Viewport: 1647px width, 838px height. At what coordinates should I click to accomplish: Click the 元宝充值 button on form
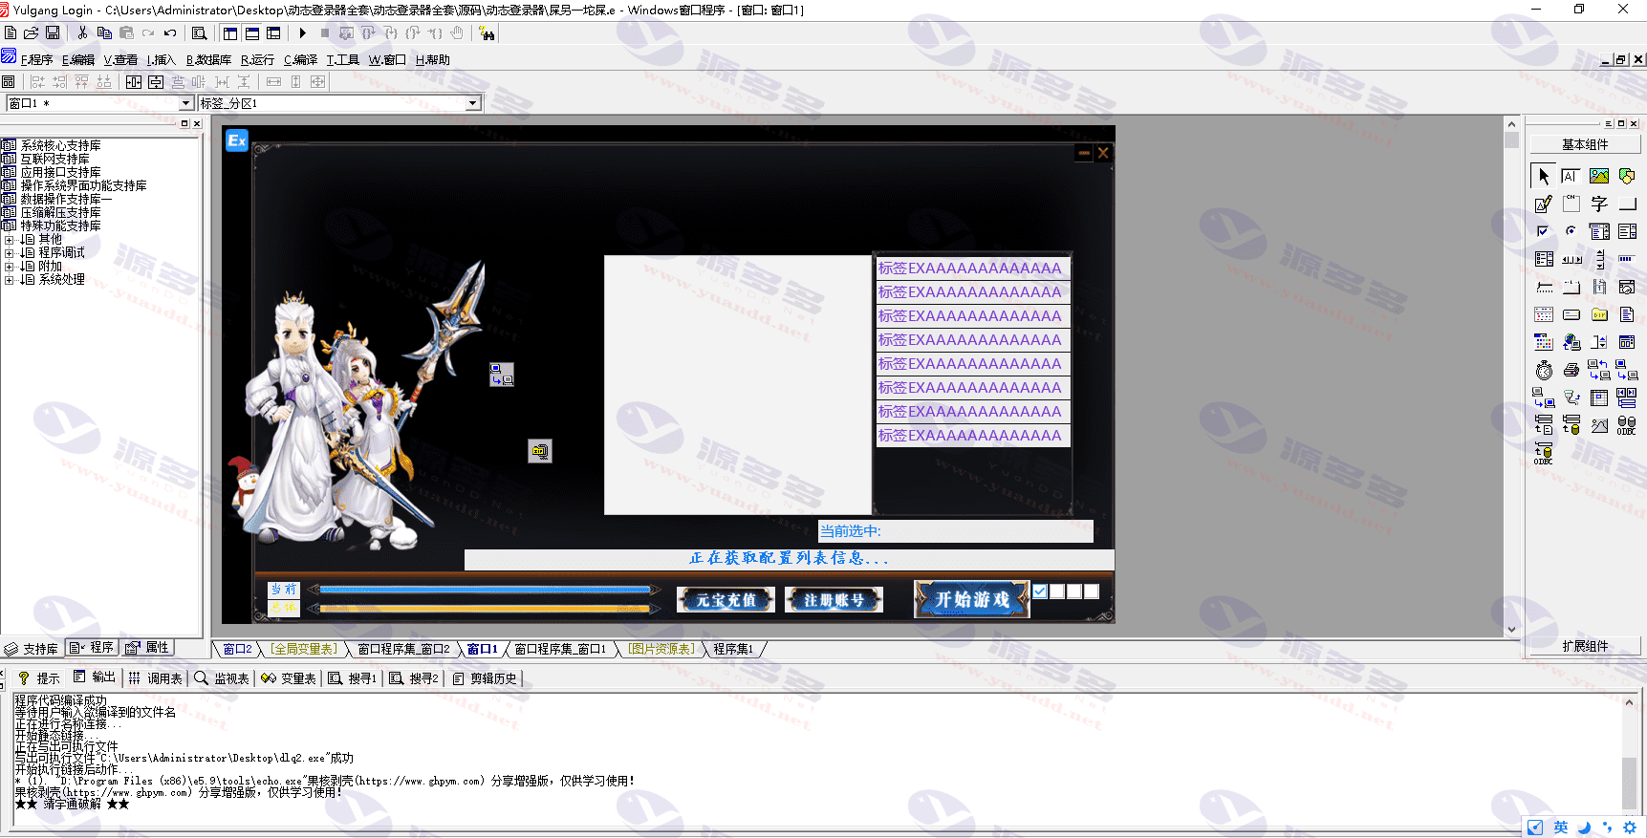pos(726,600)
